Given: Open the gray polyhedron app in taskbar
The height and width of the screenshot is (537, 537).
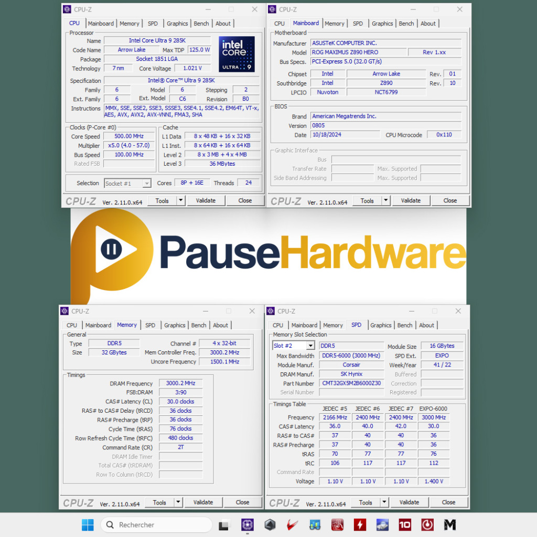Looking at the screenshot, I should [x=270, y=524].
